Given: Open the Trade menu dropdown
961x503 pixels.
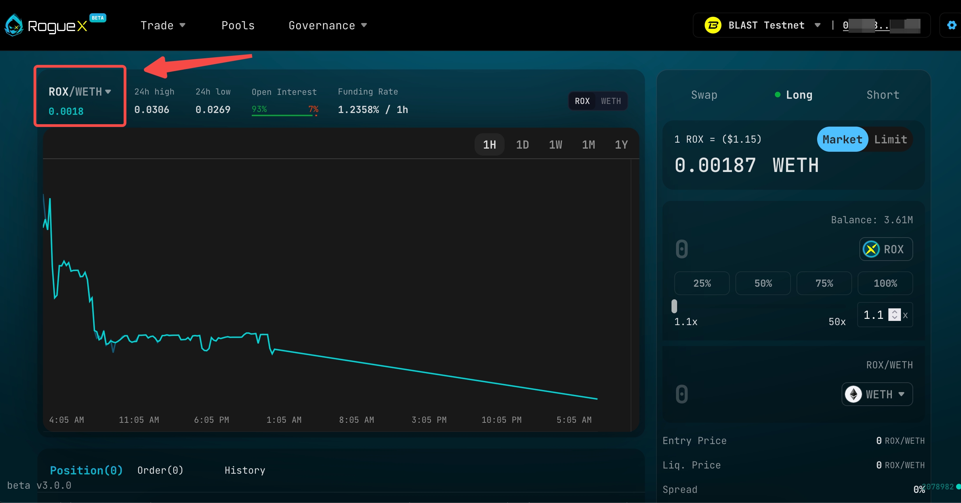Looking at the screenshot, I should point(163,25).
